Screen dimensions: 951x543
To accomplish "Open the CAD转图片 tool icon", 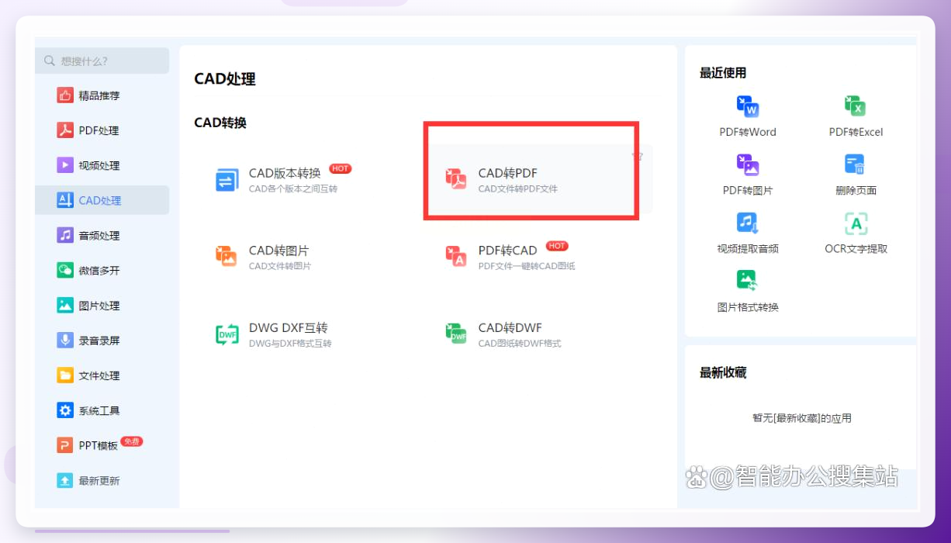I will (x=227, y=257).
